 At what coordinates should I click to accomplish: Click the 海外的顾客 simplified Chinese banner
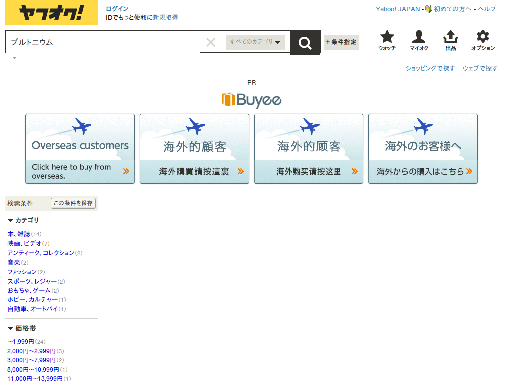point(308,149)
